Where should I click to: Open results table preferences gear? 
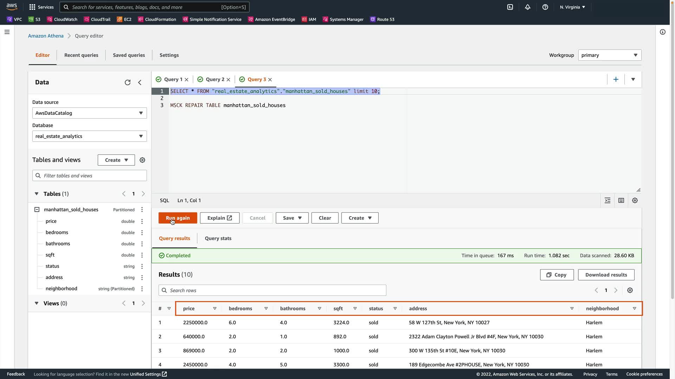(x=630, y=291)
